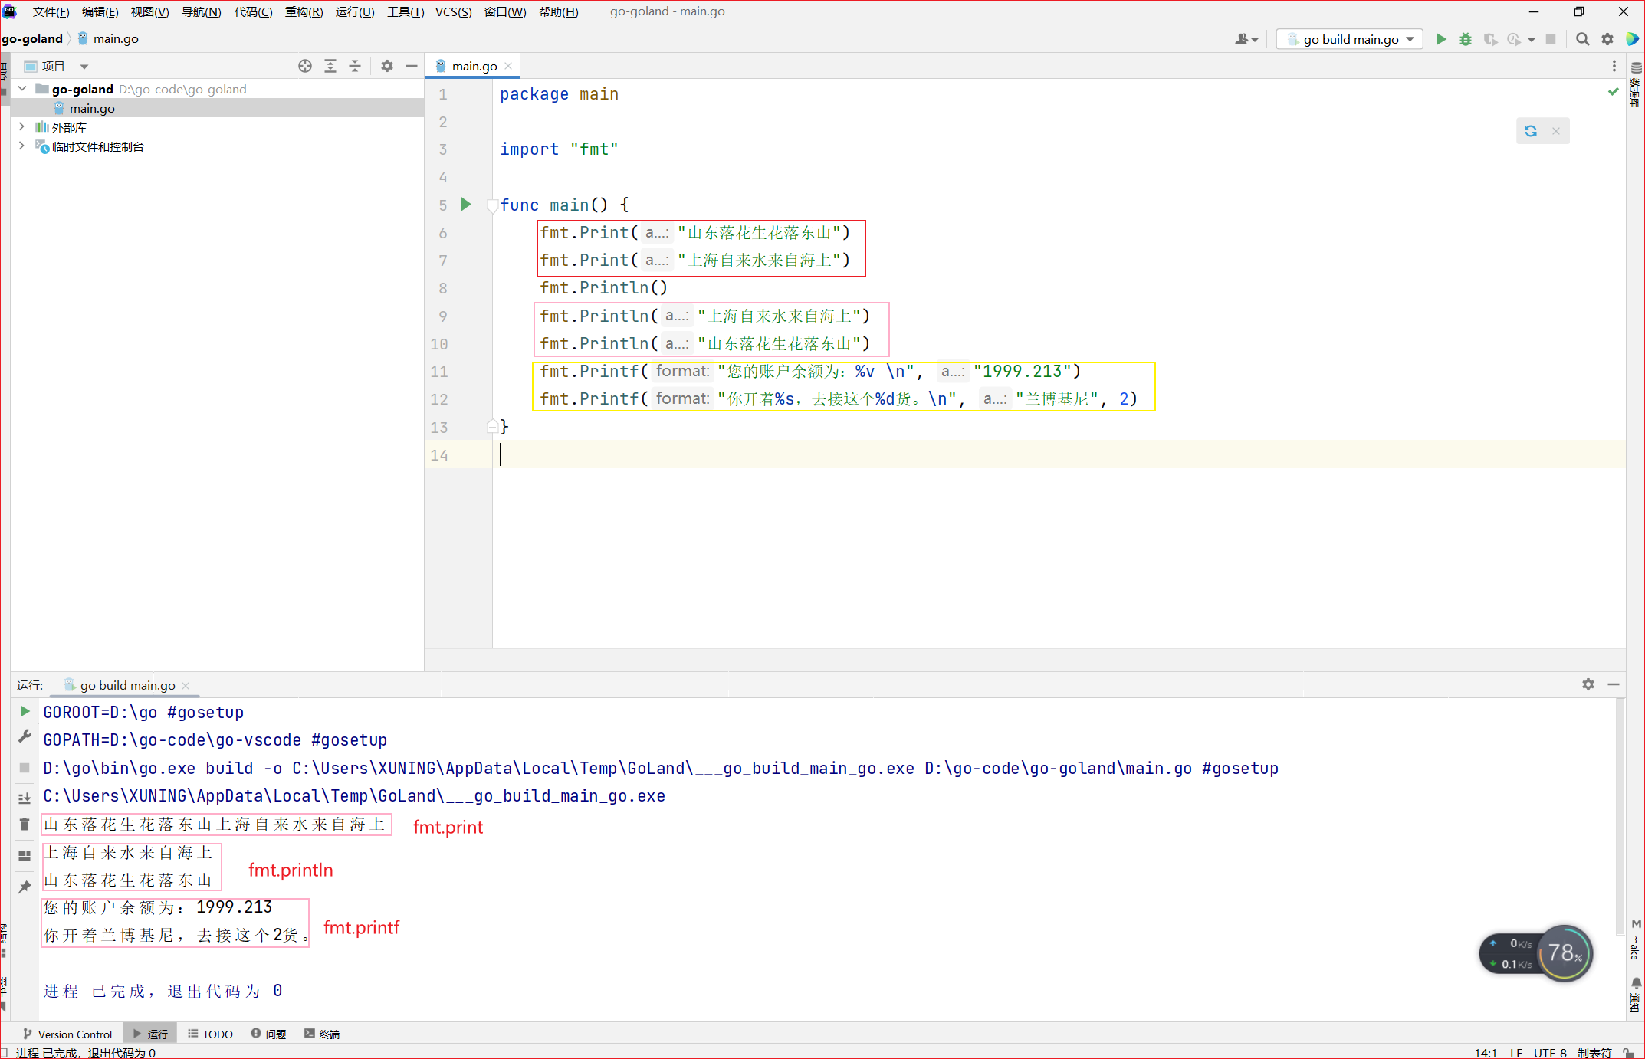Toggle soft-wrap icon in Run panel

click(25, 798)
